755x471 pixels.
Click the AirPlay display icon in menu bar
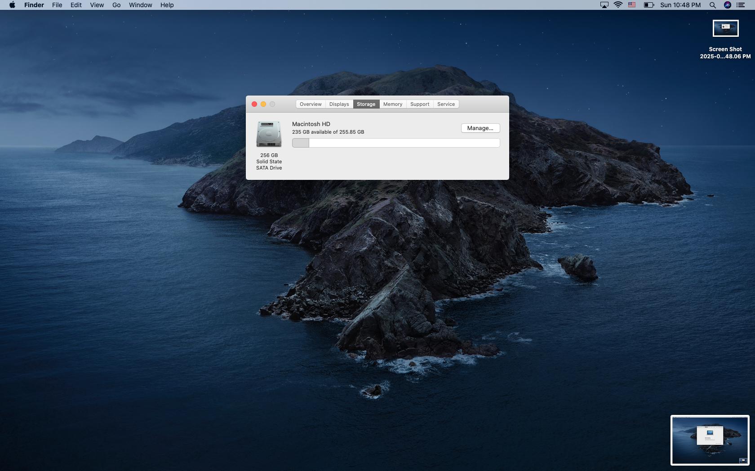[604, 5]
